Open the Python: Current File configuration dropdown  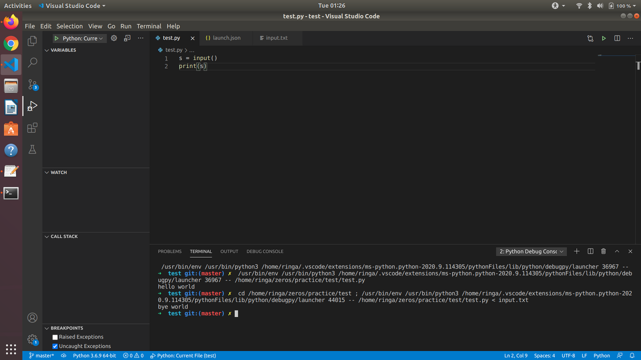click(x=83, y=38)
